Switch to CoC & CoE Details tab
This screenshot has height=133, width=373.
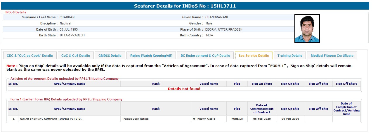[x=76, y=56]
